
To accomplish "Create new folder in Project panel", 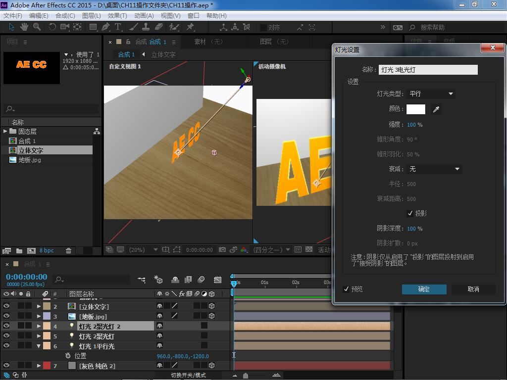I will (x=19, y=250).
